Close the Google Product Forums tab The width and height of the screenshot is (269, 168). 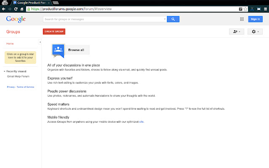(x=49, y=3)
